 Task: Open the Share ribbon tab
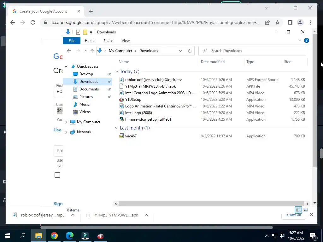(108, 41)
